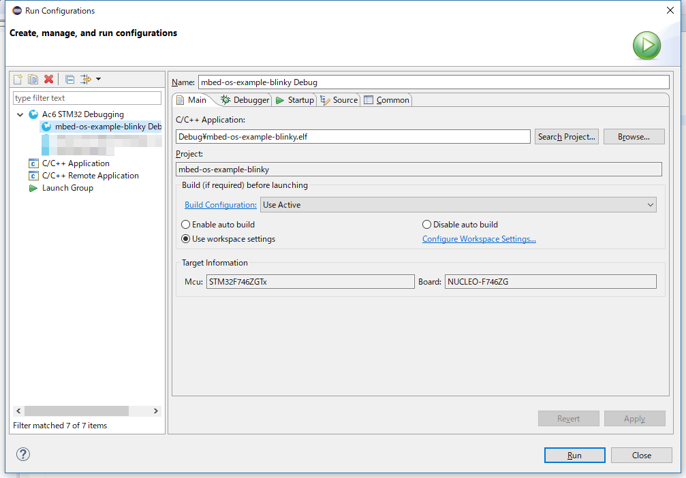Click the Project name field

click(419, 170)
